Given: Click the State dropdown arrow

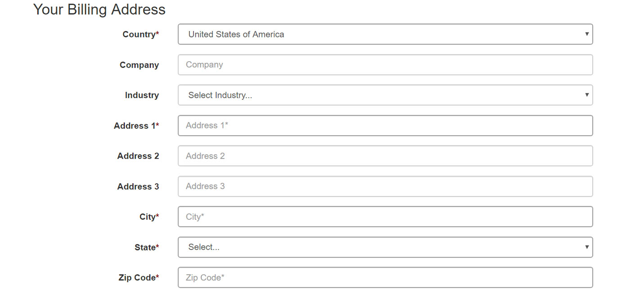Looking at the screenshot, I should [x=587, y=247].
